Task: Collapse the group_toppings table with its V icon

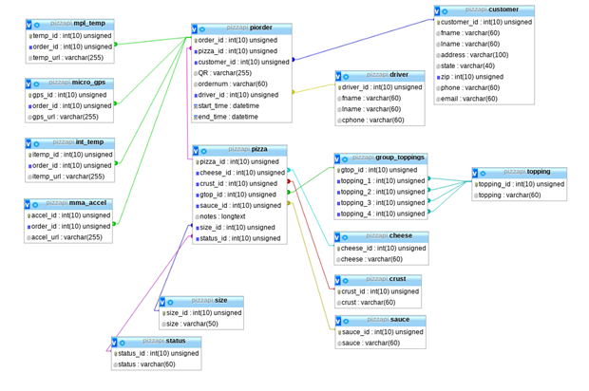Action: 337,159
